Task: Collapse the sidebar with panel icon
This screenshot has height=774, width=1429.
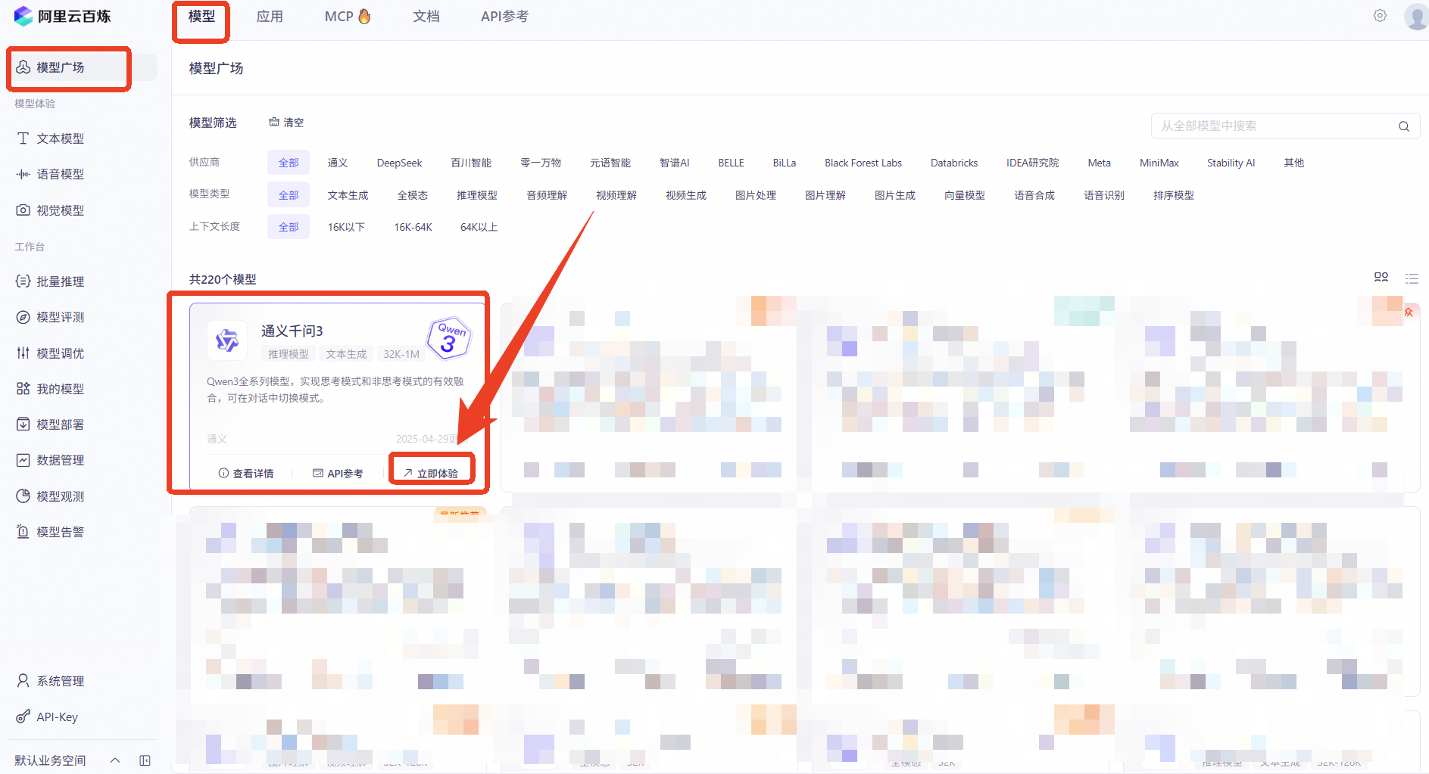Action: coord(145,760)
